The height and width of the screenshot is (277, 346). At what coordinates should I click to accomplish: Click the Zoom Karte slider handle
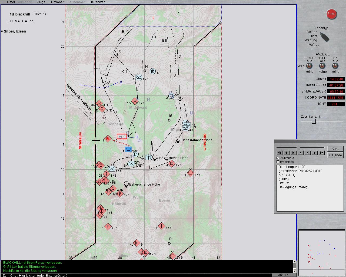(314, 121)
